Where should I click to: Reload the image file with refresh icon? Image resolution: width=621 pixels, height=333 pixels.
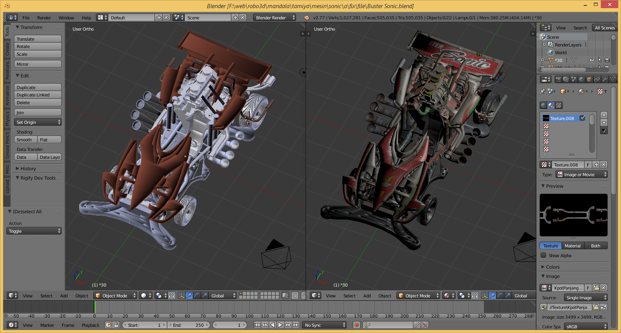[604, 307]
